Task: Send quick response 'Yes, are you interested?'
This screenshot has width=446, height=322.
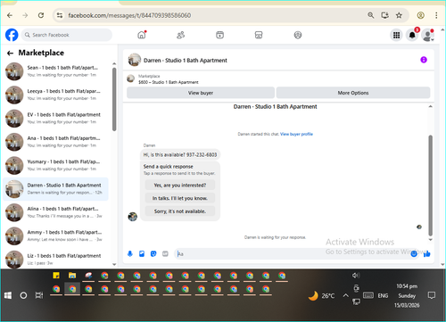Action: [x=180, y=186]
